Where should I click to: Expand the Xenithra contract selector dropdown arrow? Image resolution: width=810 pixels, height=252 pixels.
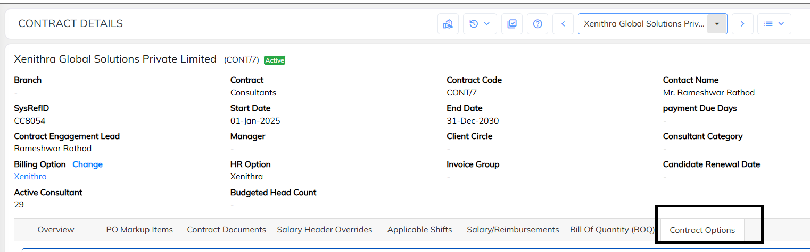717,24
